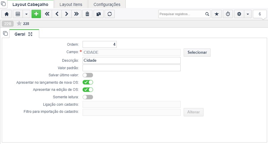
Task: Click the search magnifier icon
Action: pyautogui.click(x=207, y=14)
